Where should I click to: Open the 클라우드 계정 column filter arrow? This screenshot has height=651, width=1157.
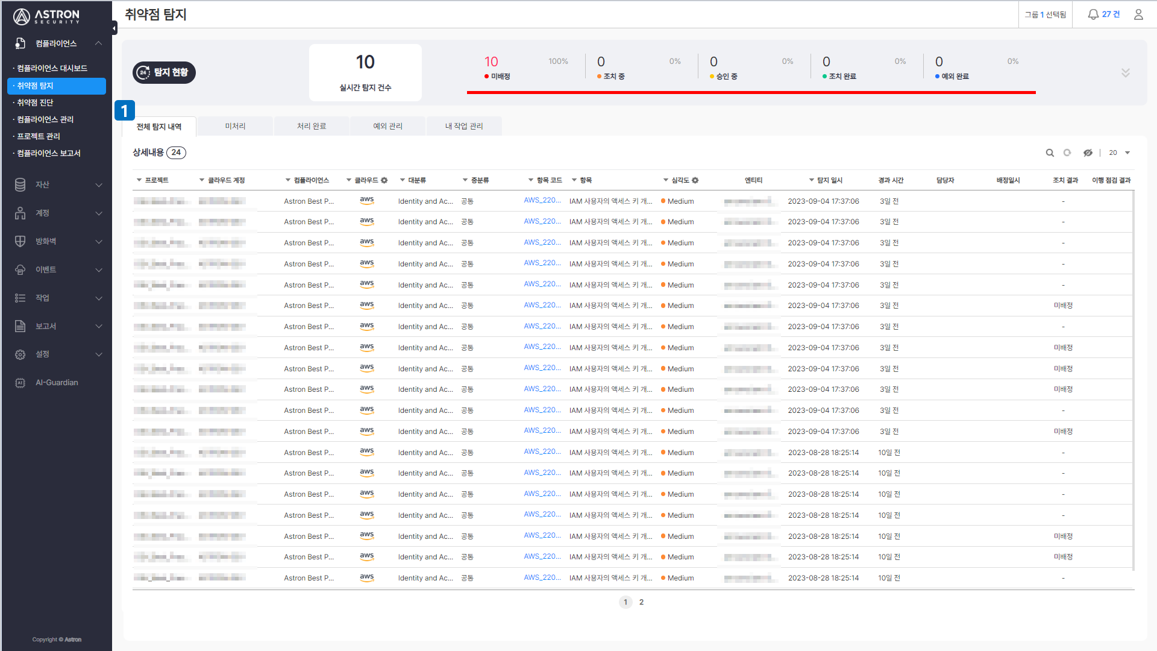[202, 180]
